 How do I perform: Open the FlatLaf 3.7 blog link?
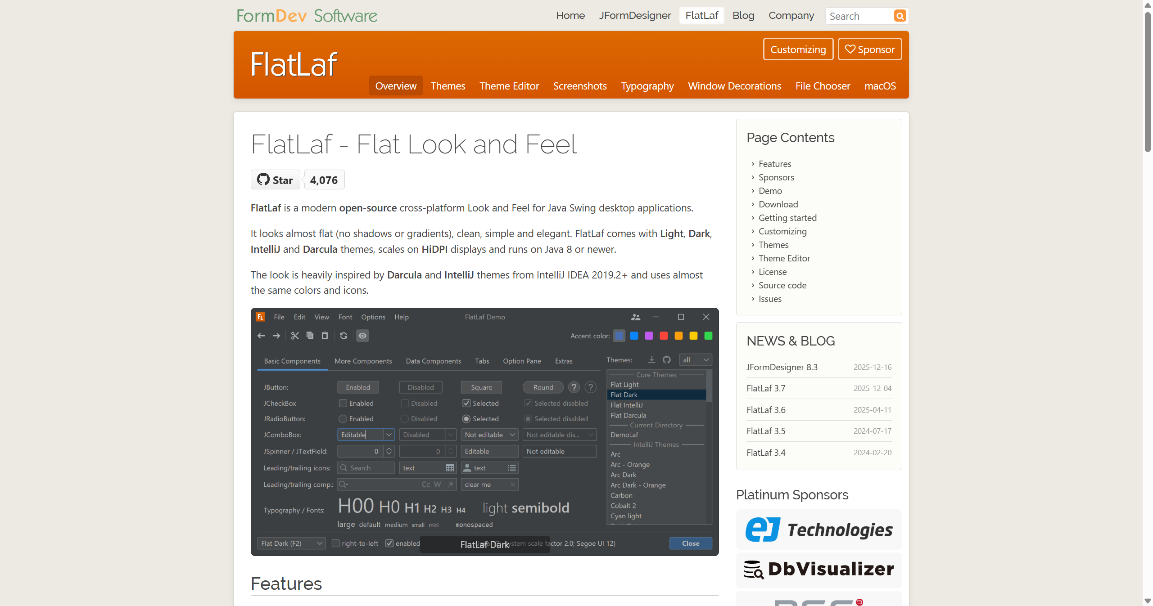point(766,388)
